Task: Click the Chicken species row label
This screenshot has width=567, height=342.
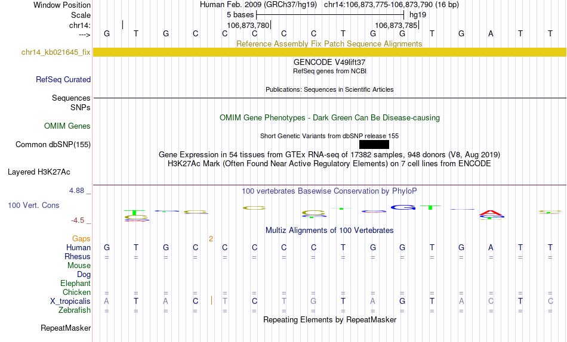Action: tap(76, 292)
